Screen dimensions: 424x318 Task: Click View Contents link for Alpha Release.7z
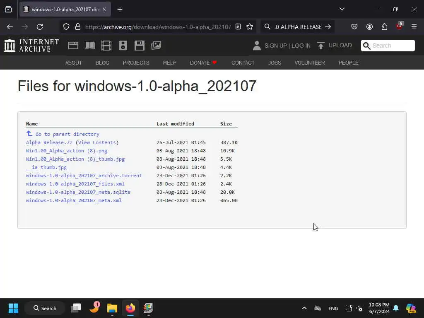point(97,142)
